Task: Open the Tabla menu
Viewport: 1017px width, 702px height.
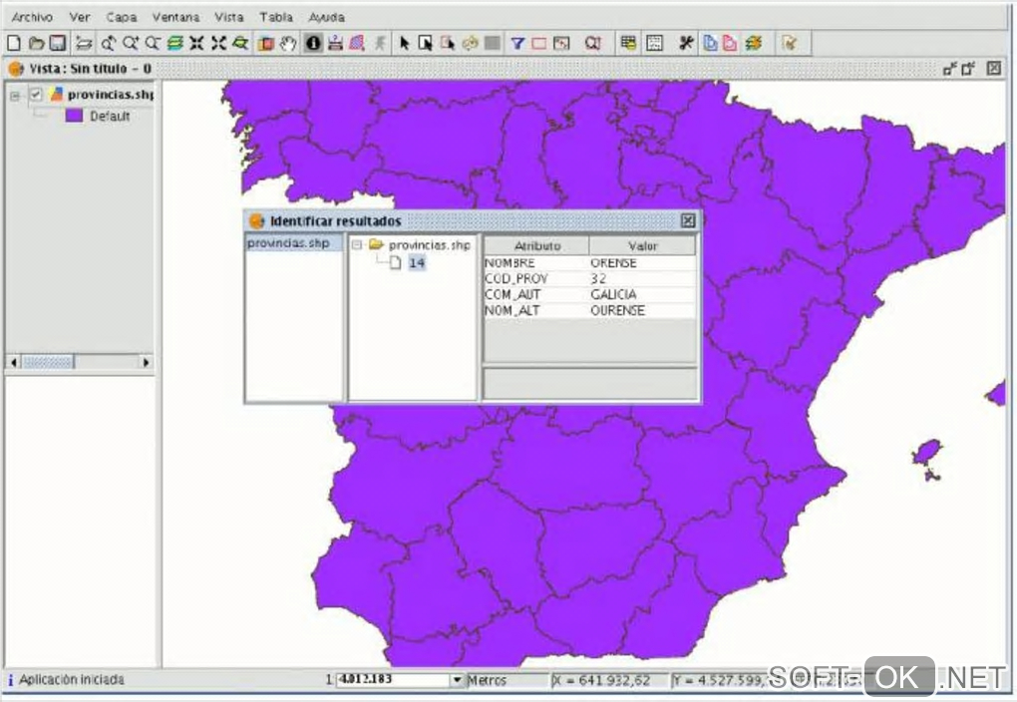Action: click(x=276, y=17)
